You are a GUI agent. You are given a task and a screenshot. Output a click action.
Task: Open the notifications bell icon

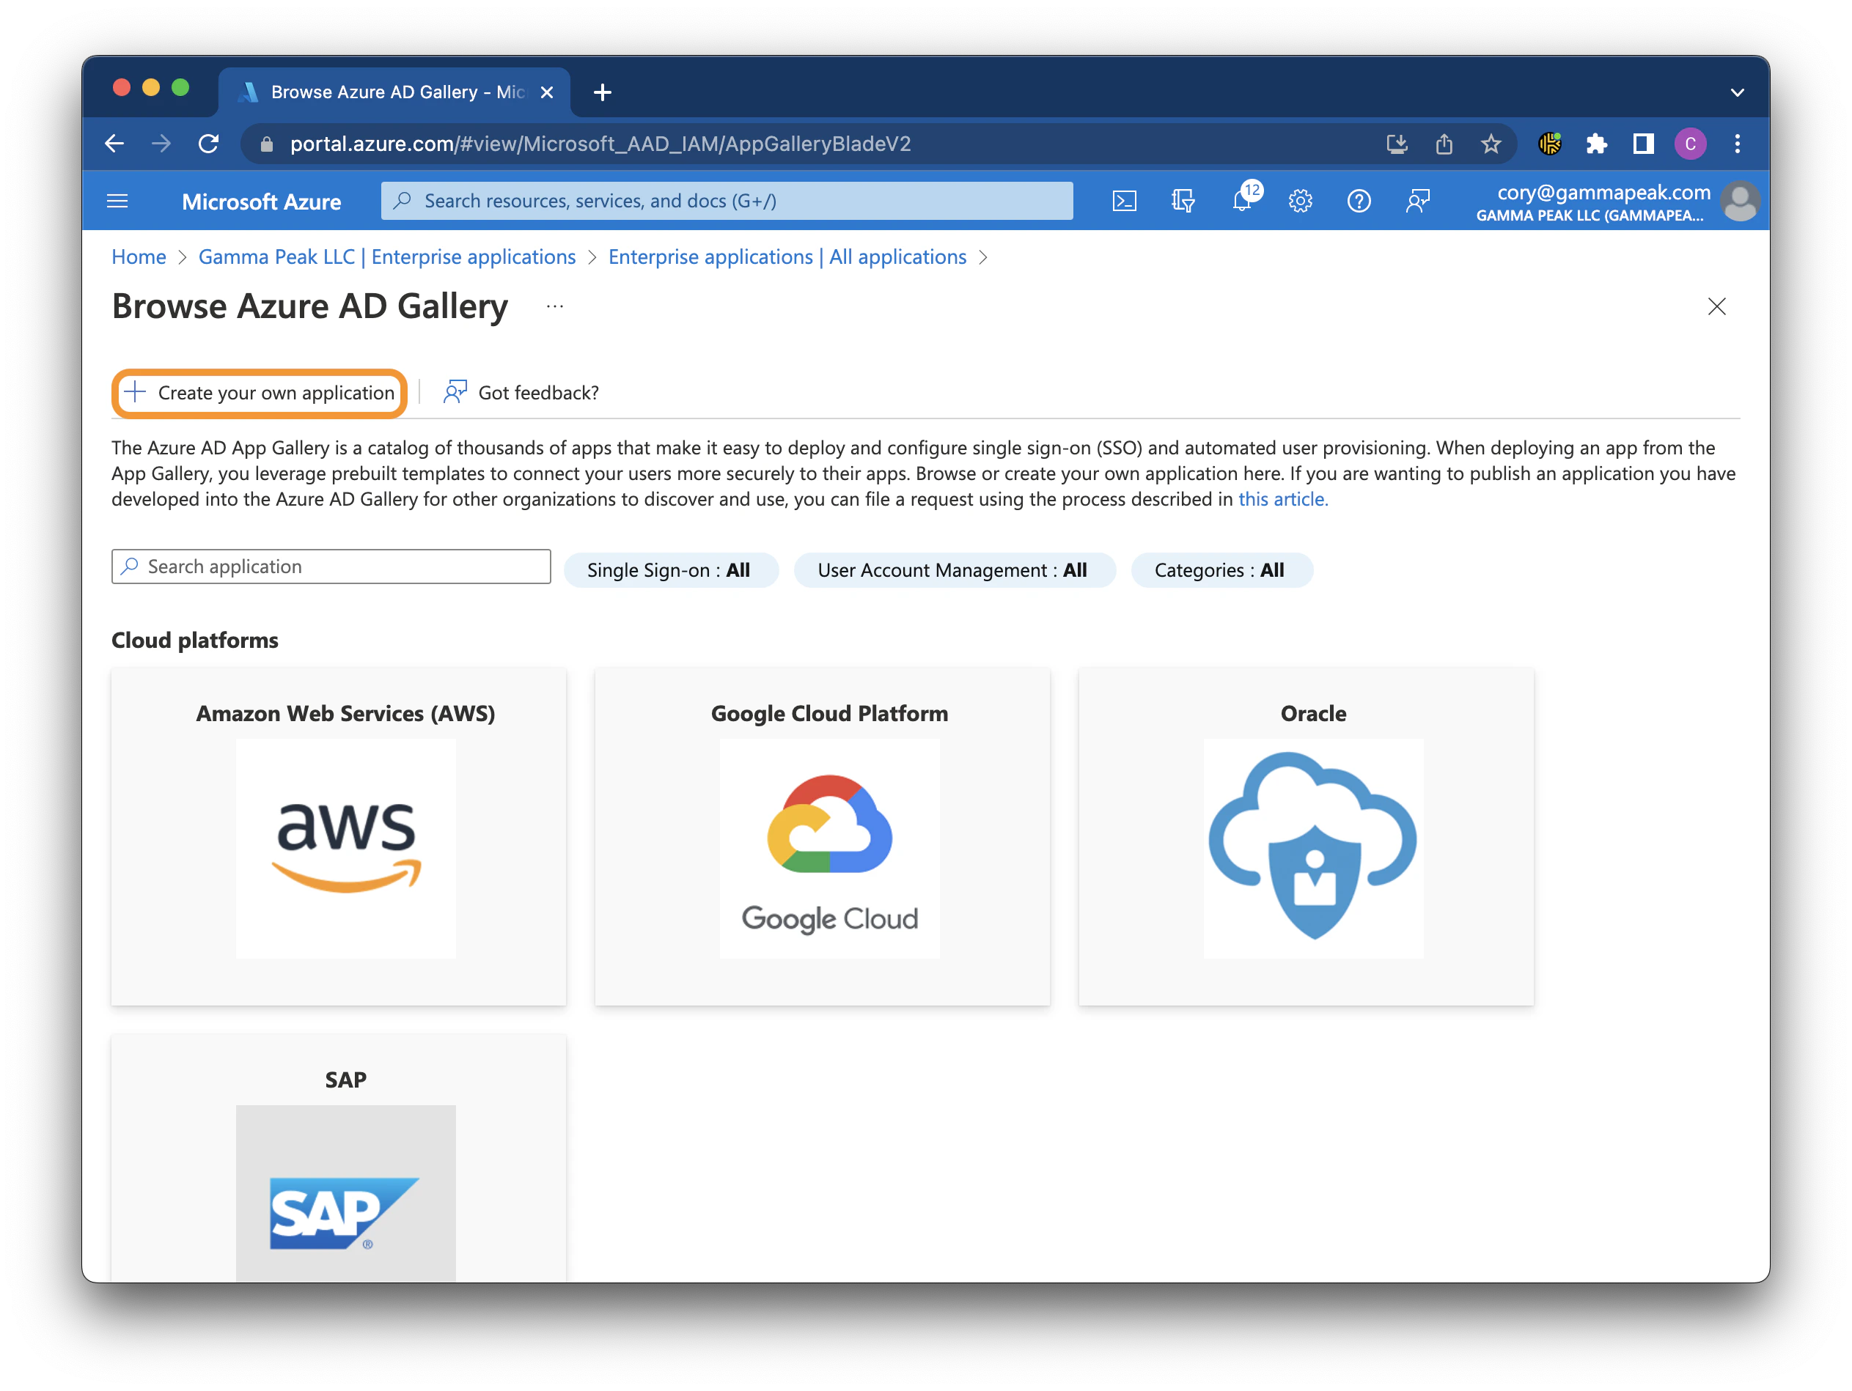tap(1242, 201)
